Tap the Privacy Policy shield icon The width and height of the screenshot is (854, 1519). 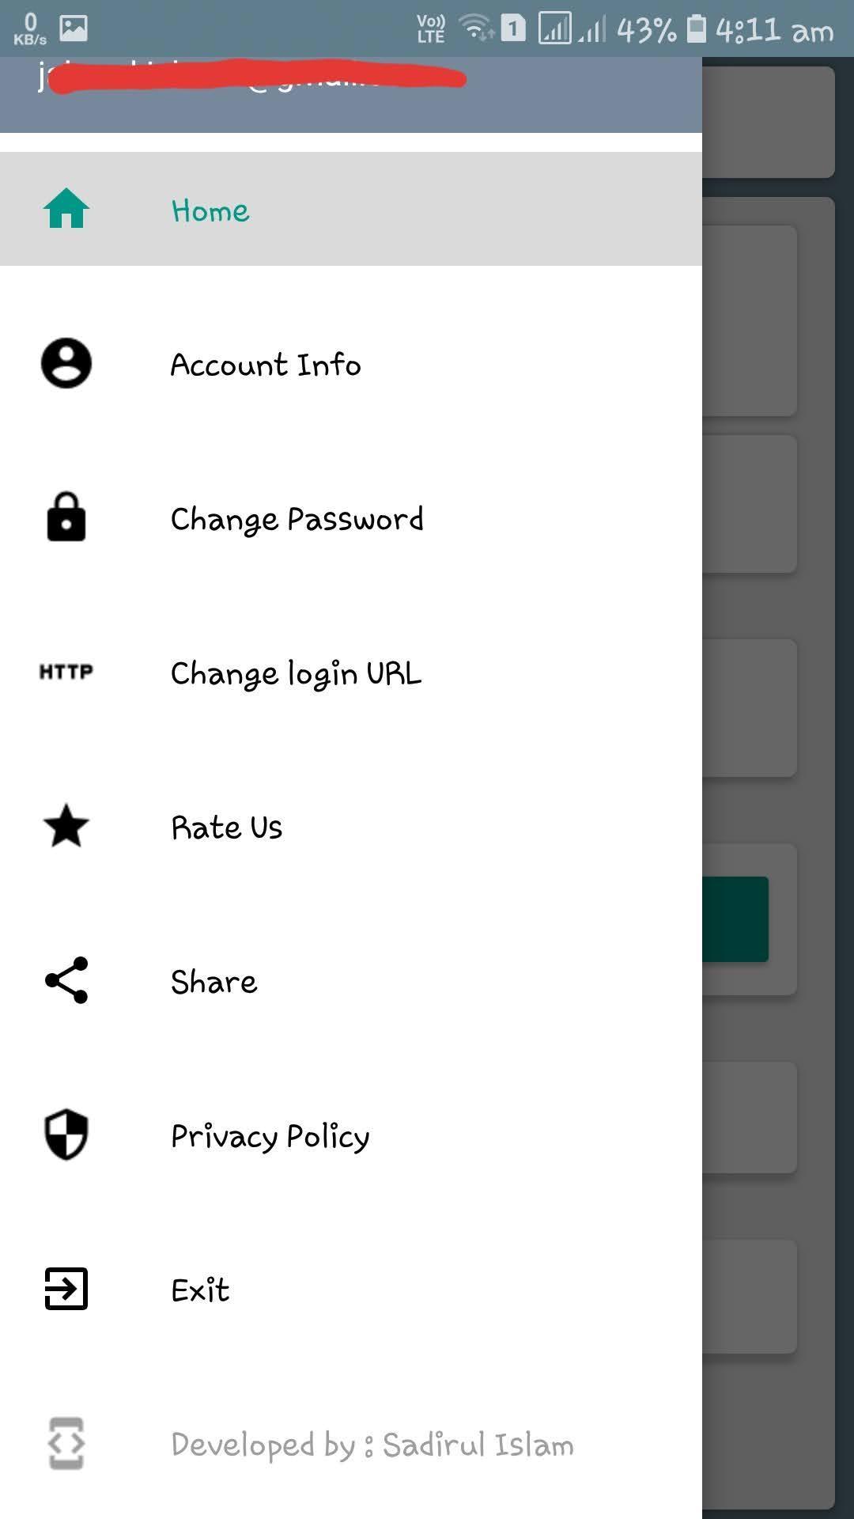(x=66, y=1135)
